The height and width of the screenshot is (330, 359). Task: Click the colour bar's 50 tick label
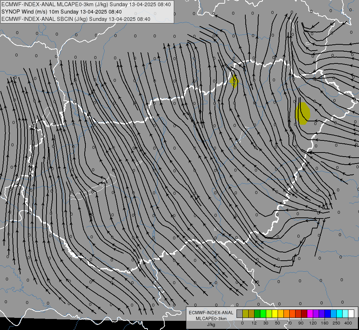coord(278,323)
